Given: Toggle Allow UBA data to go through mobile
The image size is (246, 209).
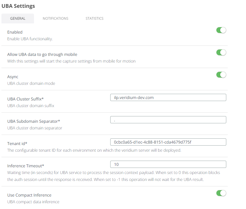Looking at the screenshot, I should pos(221,52).
